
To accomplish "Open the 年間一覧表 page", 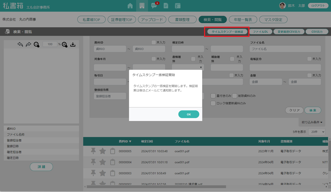I will [243, 20].
